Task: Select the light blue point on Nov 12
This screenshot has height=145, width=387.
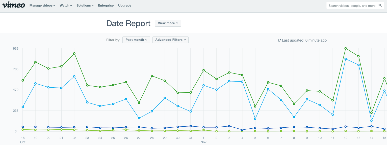Action: 346,59
